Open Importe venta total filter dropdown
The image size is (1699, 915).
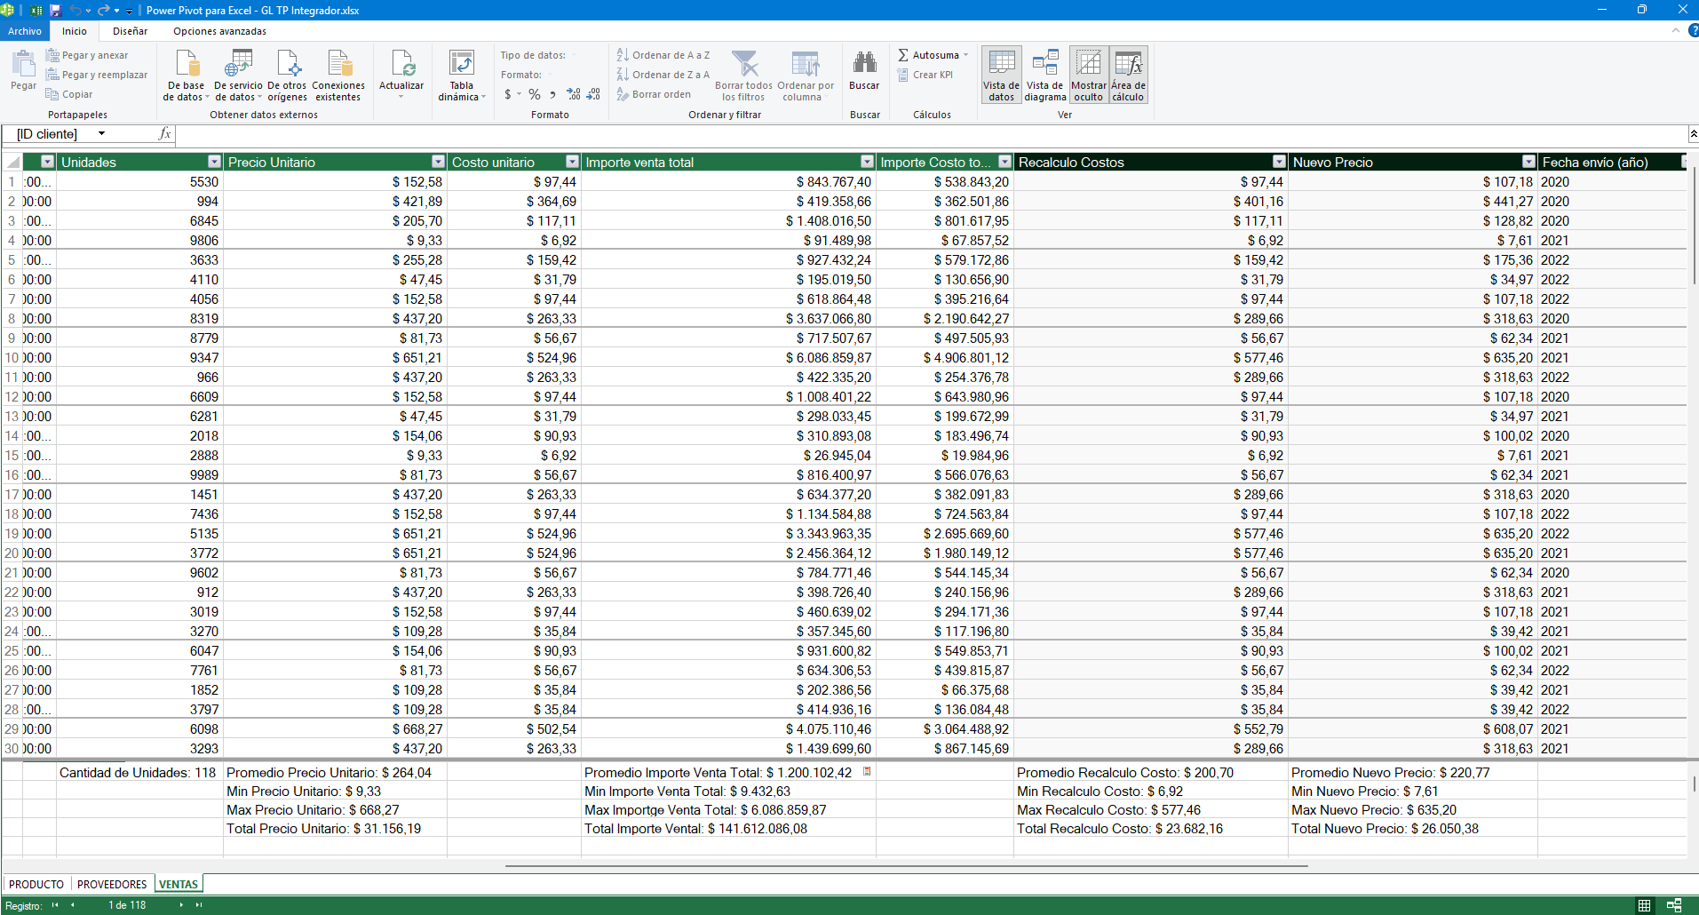click(x=867, y=162)
